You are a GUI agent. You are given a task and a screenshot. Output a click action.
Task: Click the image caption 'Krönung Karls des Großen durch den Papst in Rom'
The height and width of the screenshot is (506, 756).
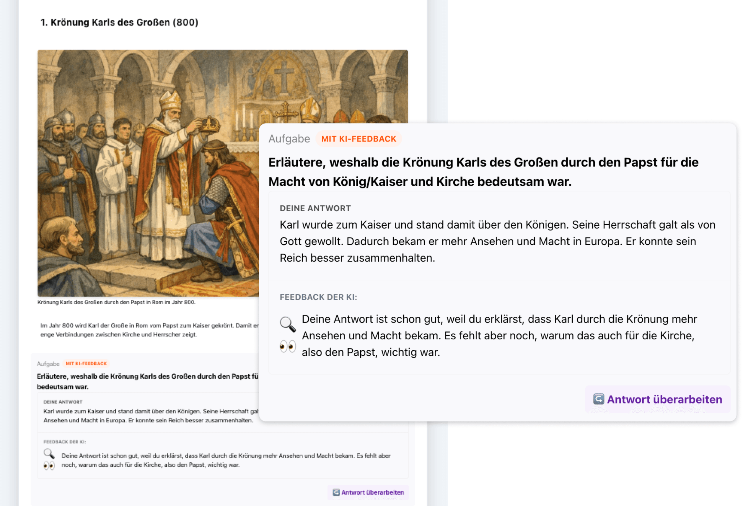point(116,302)
